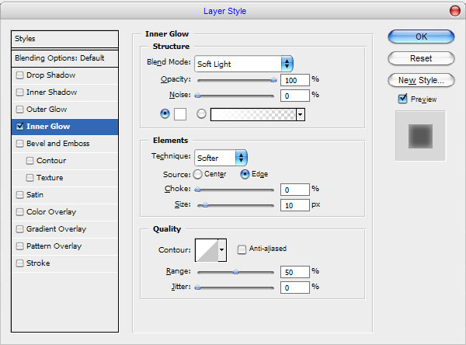Toggle the Anti-aliased checkbox
Screen dimensions: 466x345
click(242, 249)
